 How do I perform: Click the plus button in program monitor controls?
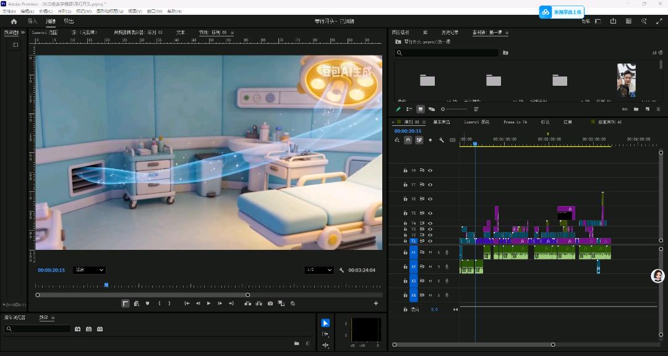point(376,303)
